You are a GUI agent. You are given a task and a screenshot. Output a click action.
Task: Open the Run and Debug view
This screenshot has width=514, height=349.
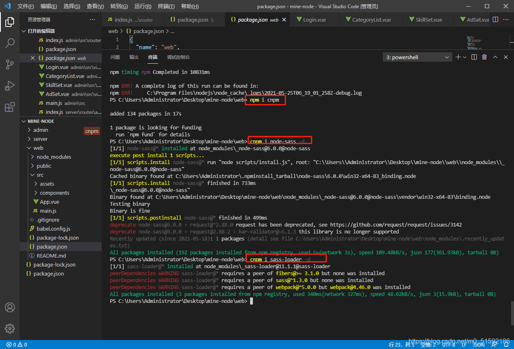click(10, 86)
